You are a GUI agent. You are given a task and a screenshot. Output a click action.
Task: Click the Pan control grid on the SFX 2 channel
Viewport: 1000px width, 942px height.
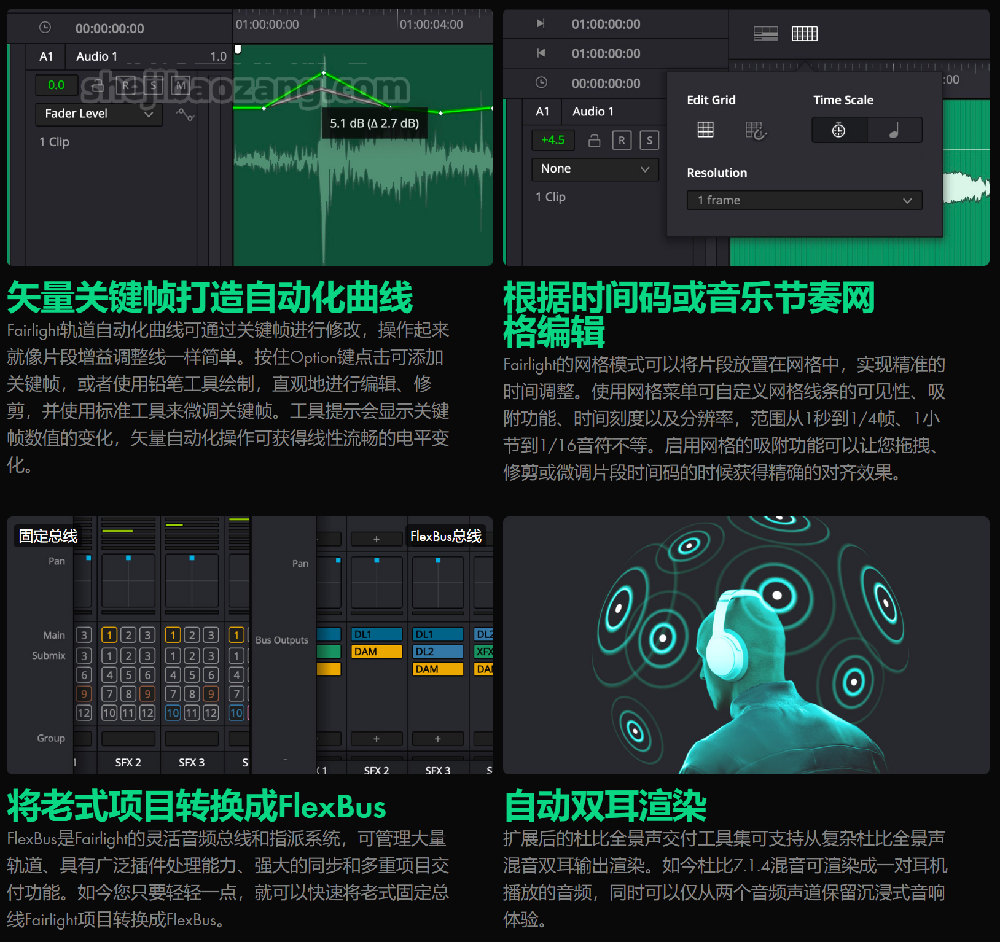click(x=128, y=581)
